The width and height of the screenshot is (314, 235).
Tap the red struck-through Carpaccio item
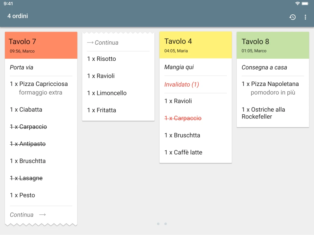[x=183, y=118]
